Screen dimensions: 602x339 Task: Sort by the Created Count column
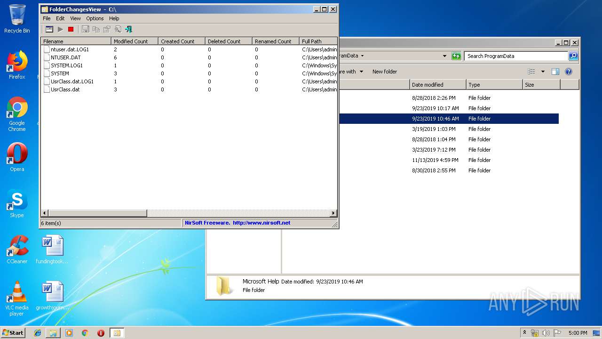(x=182, y=41)
